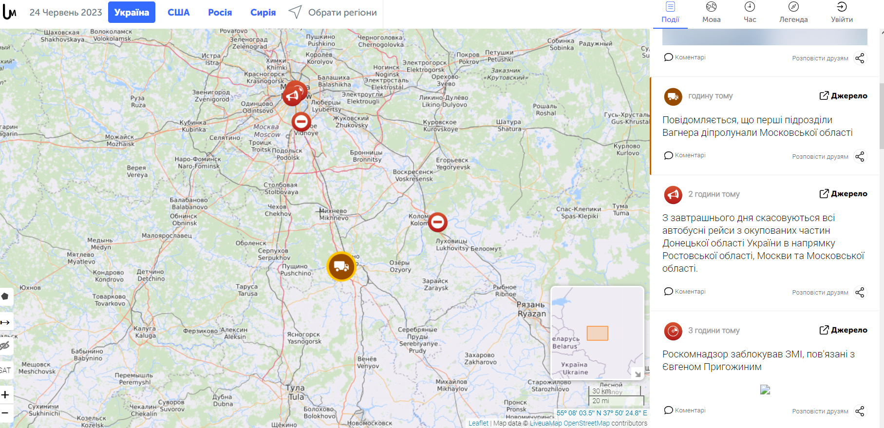Click the date 24 Червень 2023
The image size is (884, 428).
pyautogui.click(x=66, y=12)
